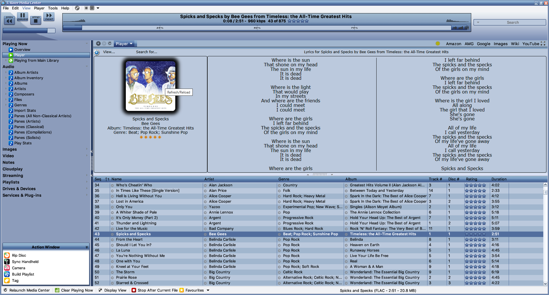The height and width of the screenshot is (295, 549).
Task: Collapse the Action Window panel
Action: pyautogui.click(x=87, y=247)
